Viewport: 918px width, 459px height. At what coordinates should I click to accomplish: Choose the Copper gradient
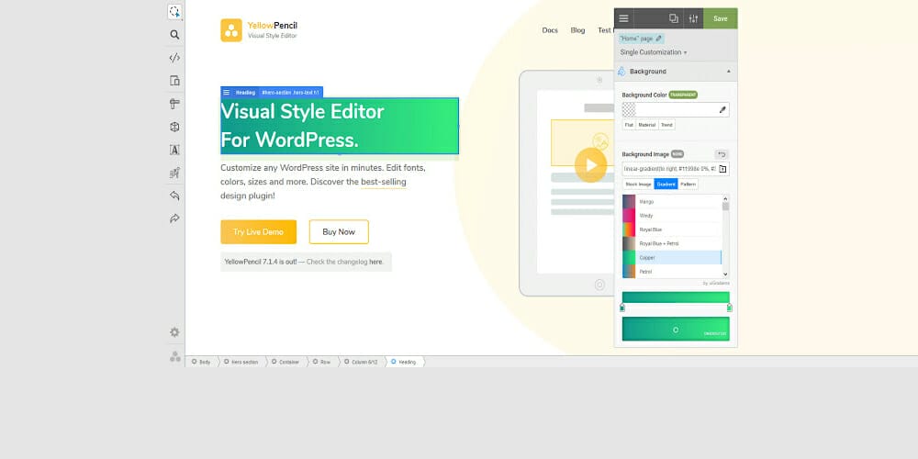[x=672, y=258]
